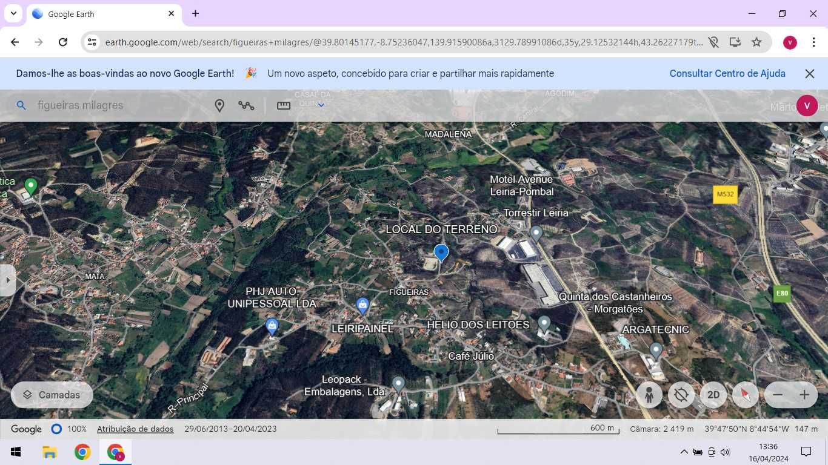The height and width of the screenshot is (465, 828).
Task: View site information icon in address bar
Action: pyautogui.click(x=92, y=42)
